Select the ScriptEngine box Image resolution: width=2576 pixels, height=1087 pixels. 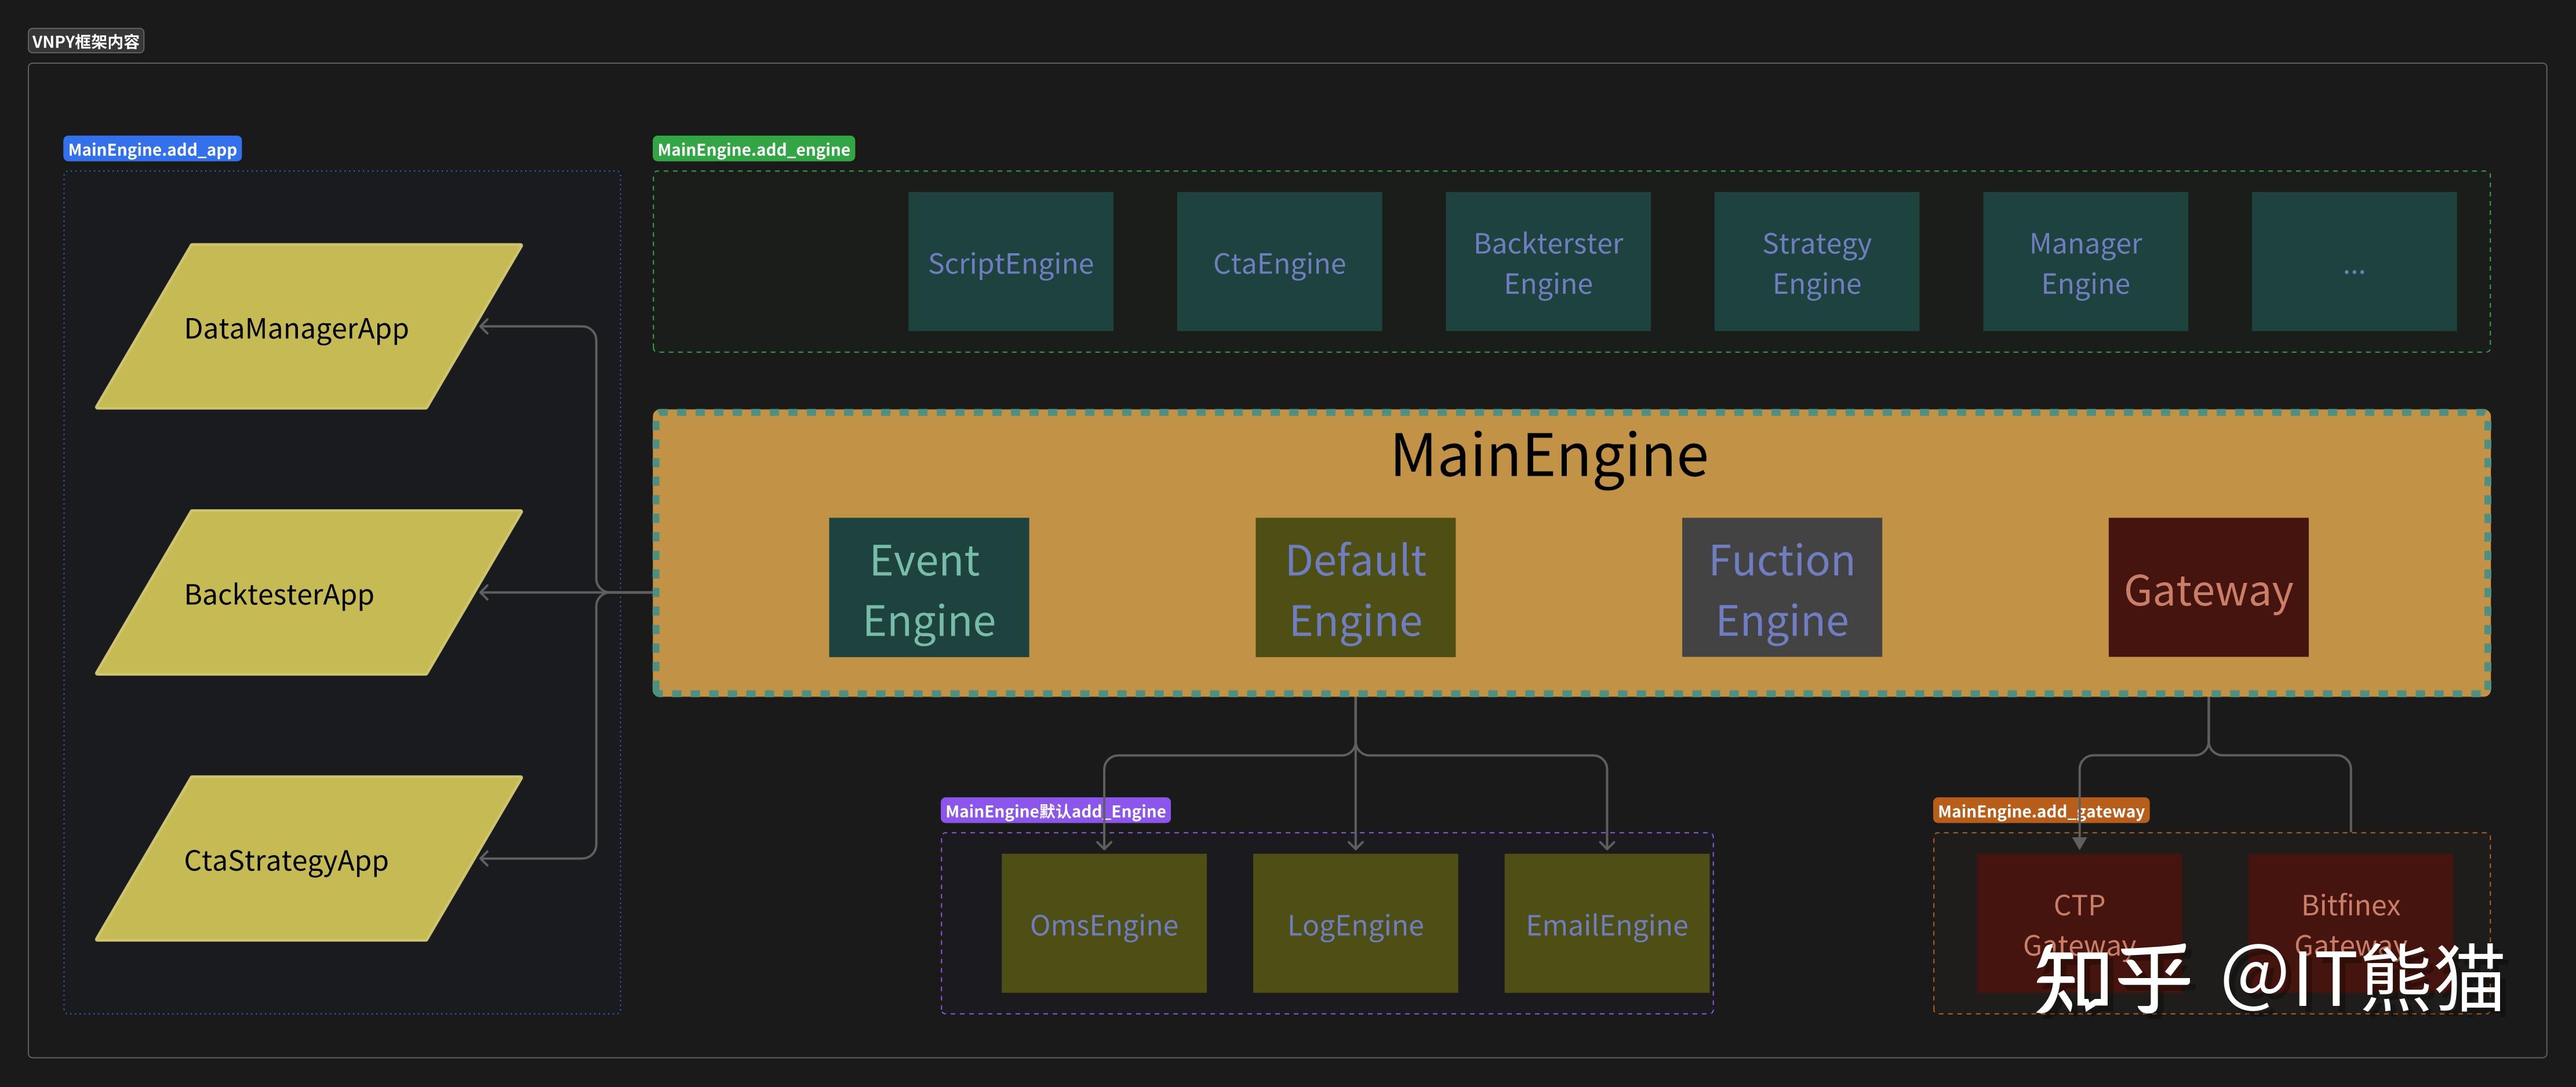tap(1010, 262)
